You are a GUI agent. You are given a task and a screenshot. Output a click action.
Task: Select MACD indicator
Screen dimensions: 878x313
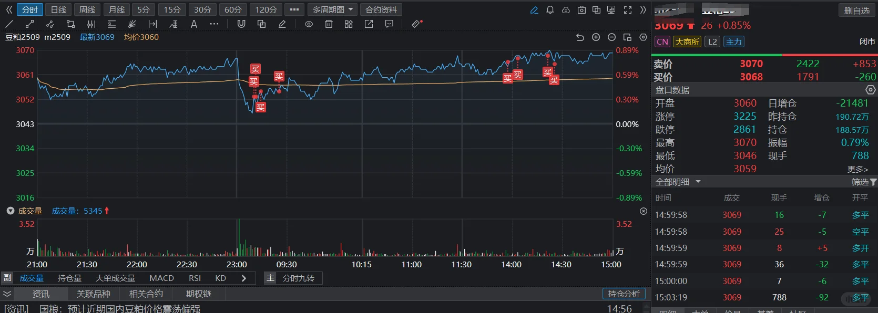[161, 278]
